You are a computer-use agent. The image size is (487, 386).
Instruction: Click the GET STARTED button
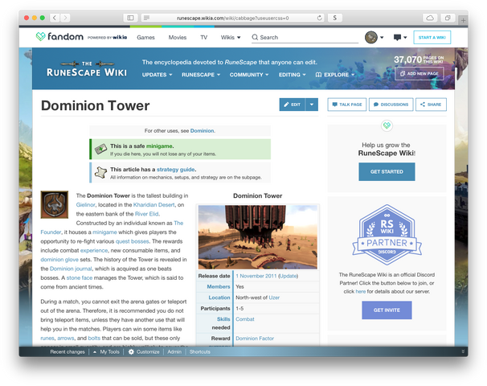(x=387, y=171)
